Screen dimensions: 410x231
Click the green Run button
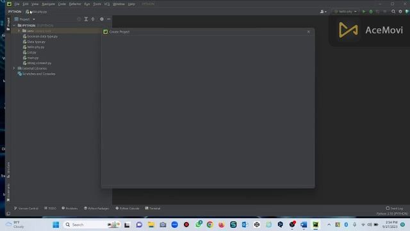coord(364,12)
